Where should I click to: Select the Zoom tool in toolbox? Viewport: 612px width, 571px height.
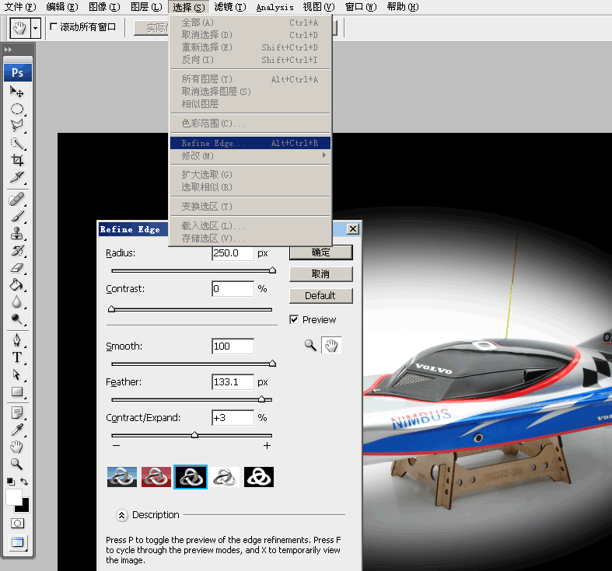click(16, 464)
